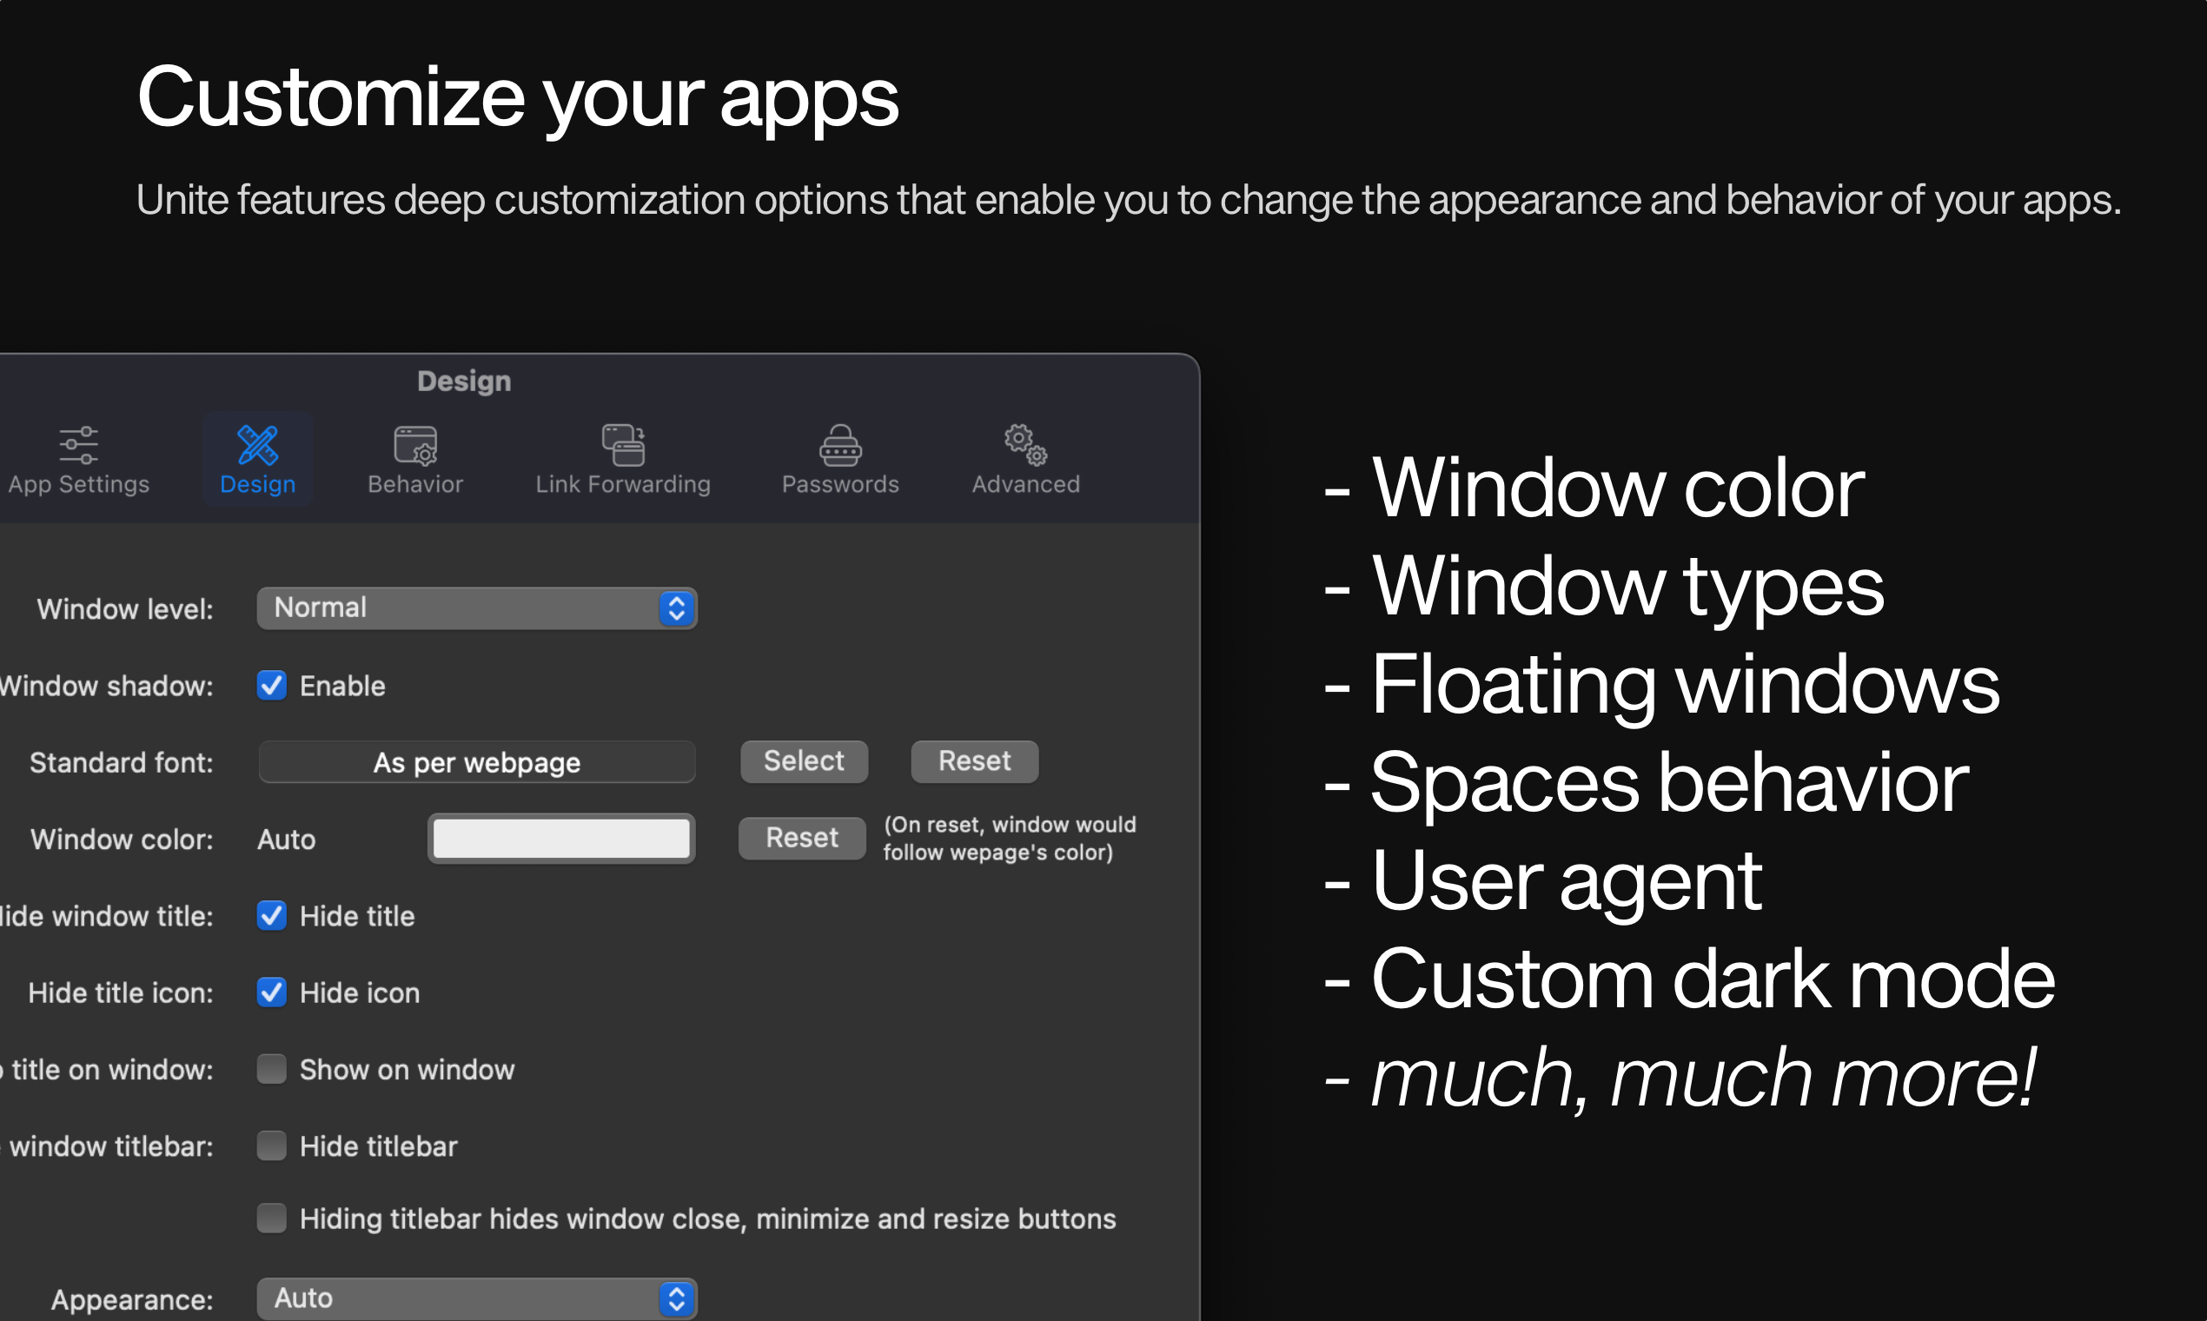Uncheck the Hide title checkbox
This screenshot has height=1321, width=2207.
[271, 915]
